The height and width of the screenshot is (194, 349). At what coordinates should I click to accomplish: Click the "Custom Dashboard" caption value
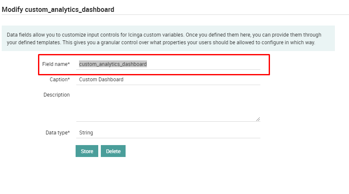coord(101,80)
